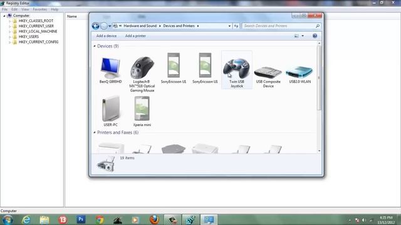Expand HKEY_LOCAL_MACHINE in Registry Editor
This screenshot has width=401, height=225.
pos(9,31)
